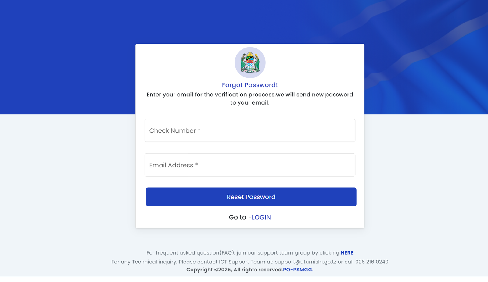Click the black bar at page bottom
The height and width of the screenshot is (282, 488).
[244, 279]
